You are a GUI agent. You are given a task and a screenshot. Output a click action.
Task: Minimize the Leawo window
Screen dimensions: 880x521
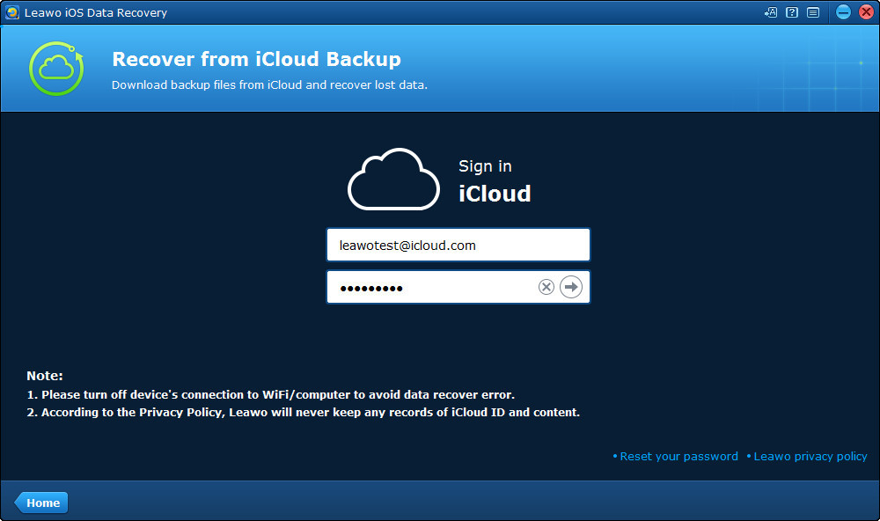843,12
